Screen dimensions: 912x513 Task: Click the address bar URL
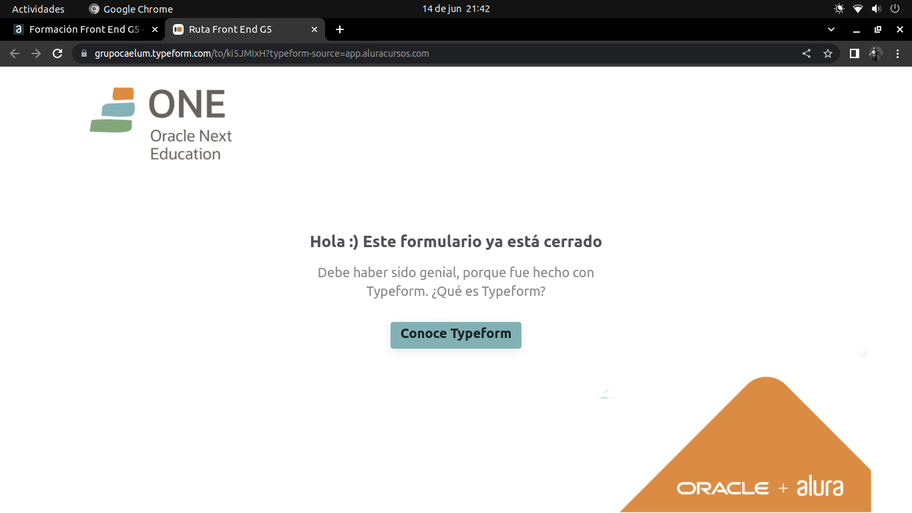262,53
